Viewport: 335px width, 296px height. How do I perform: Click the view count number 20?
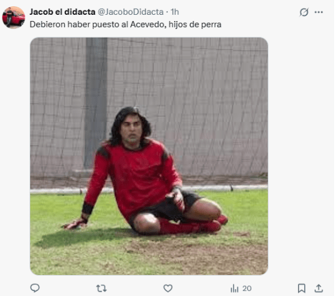pos(247,289)
